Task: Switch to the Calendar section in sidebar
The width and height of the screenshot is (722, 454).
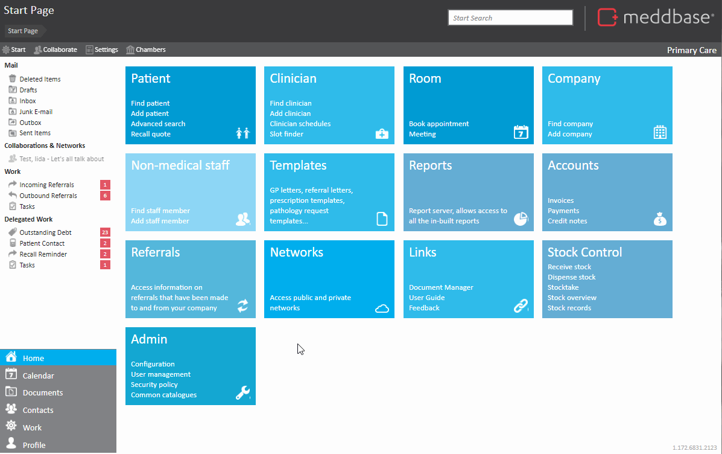Action: (38, 376)
